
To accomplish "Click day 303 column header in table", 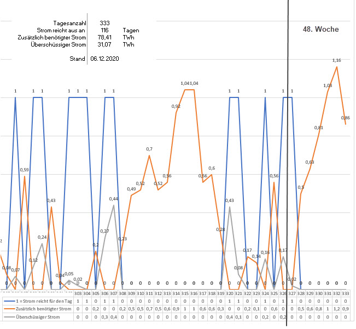I will pyautogui.click(x=78, y=294).
